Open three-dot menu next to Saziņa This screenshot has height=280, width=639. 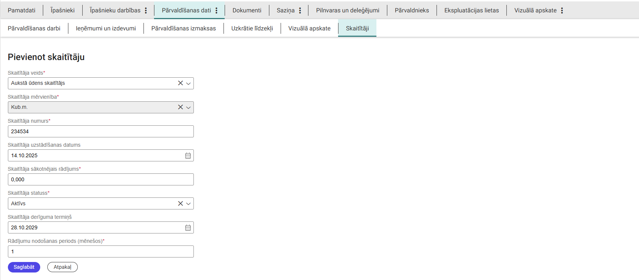pyautogui.click(x=300, y=11)
